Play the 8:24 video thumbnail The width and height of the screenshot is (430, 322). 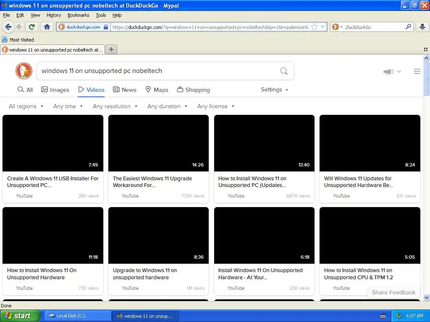370,143
